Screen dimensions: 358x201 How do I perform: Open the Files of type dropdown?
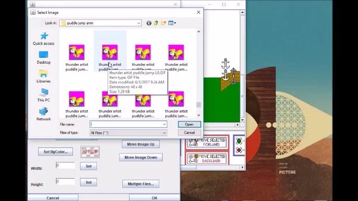(x=128, y=133)
